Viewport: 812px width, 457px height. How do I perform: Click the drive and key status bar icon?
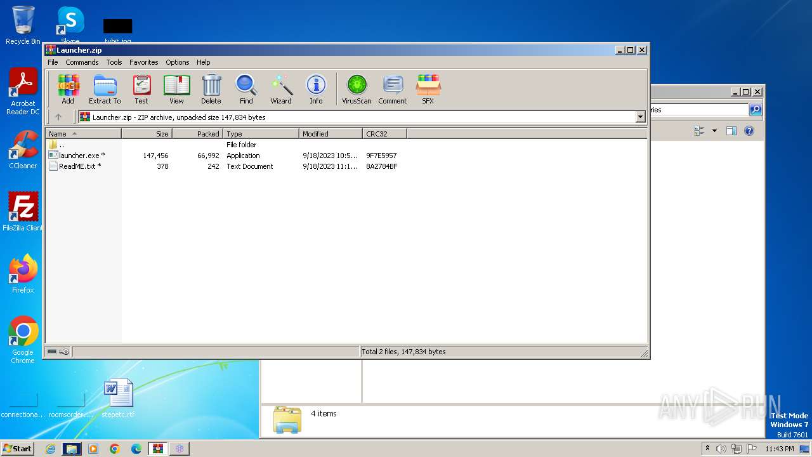pos(58,352)
